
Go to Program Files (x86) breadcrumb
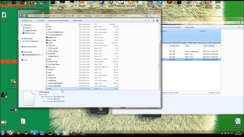tap(68, 16)
